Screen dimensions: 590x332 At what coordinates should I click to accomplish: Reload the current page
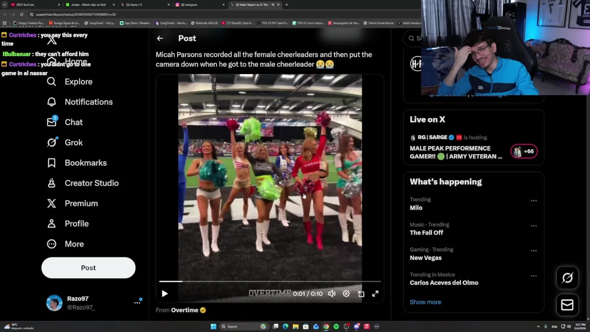[x=21, y=14]
